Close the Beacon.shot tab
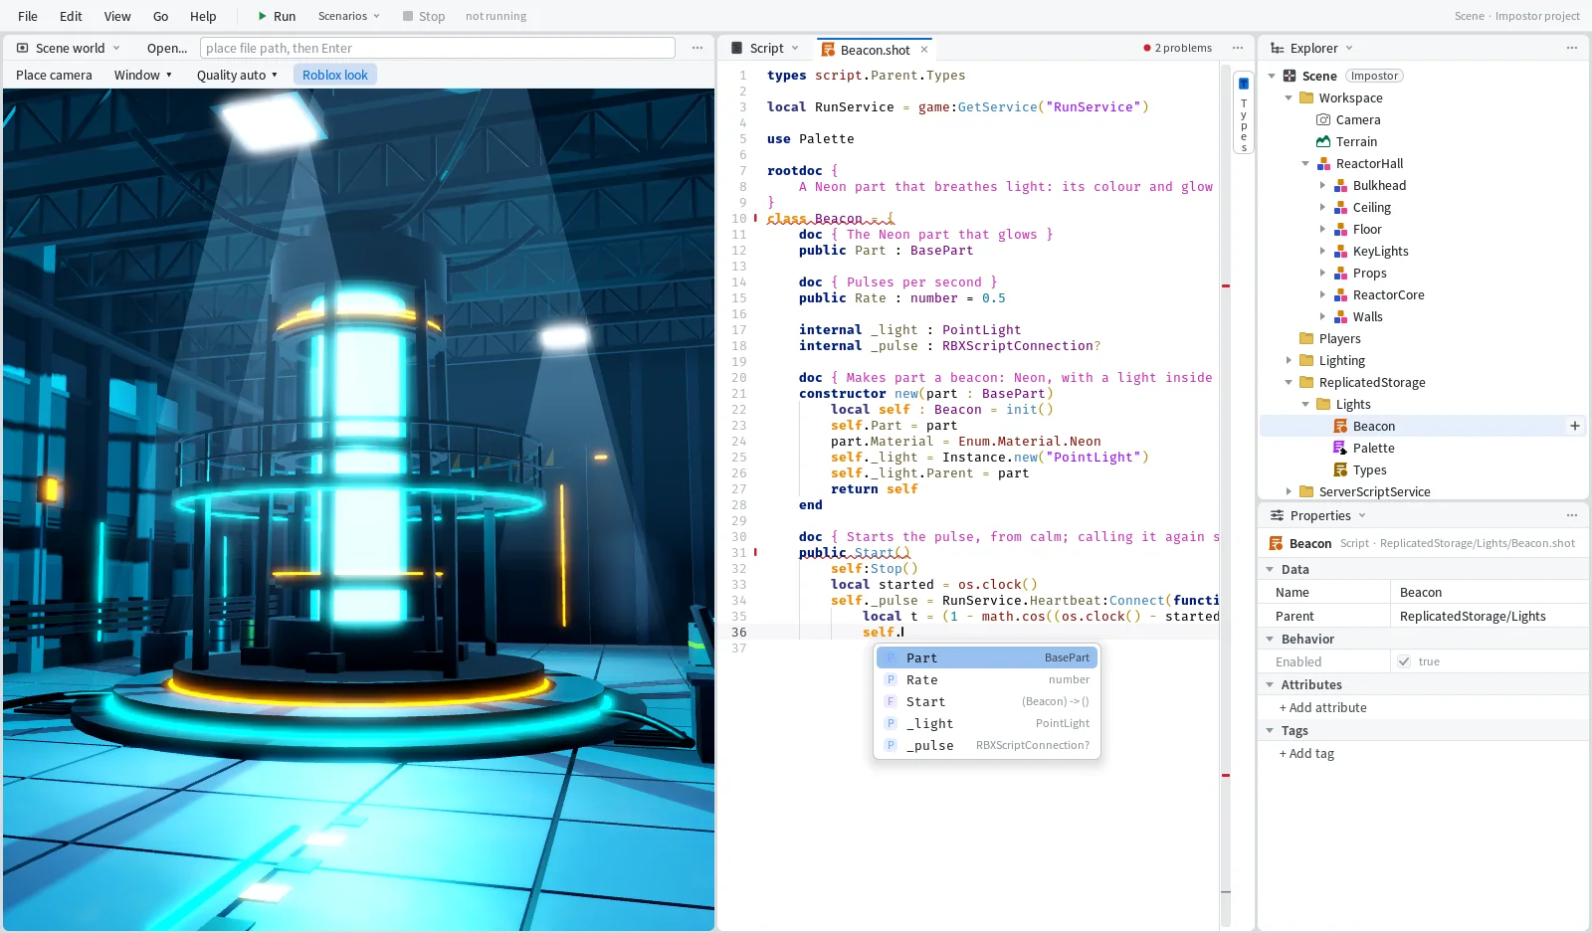 (x=924, y=49)
